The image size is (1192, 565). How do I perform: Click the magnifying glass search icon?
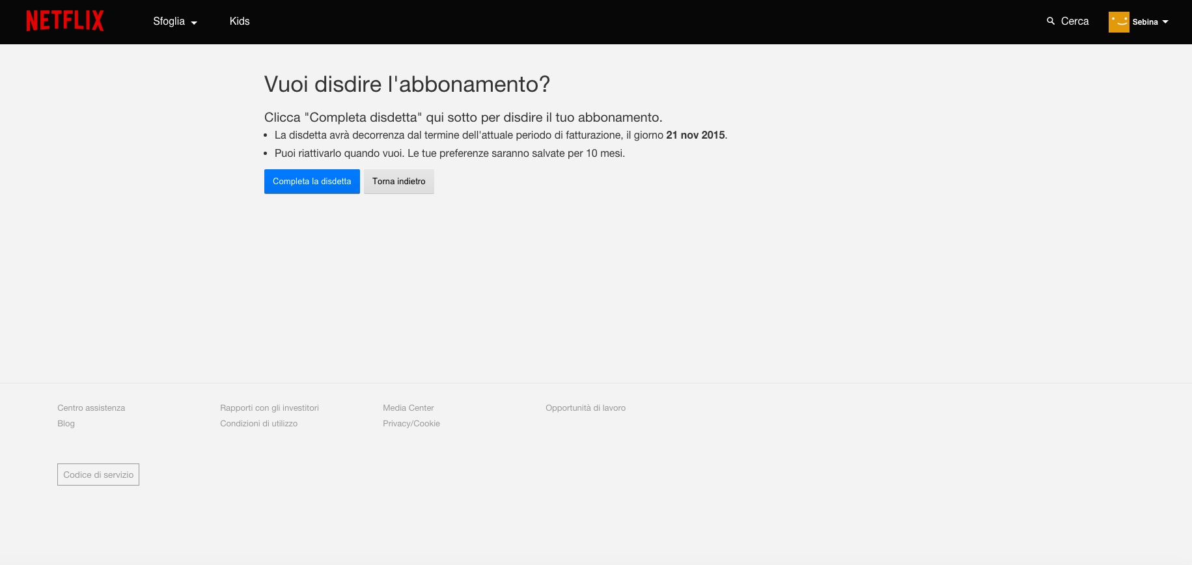click(1050, 21)
